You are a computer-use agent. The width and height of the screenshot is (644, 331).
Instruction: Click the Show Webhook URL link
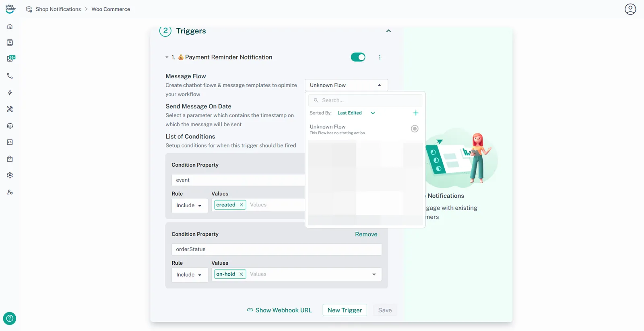tap(279, 310)
